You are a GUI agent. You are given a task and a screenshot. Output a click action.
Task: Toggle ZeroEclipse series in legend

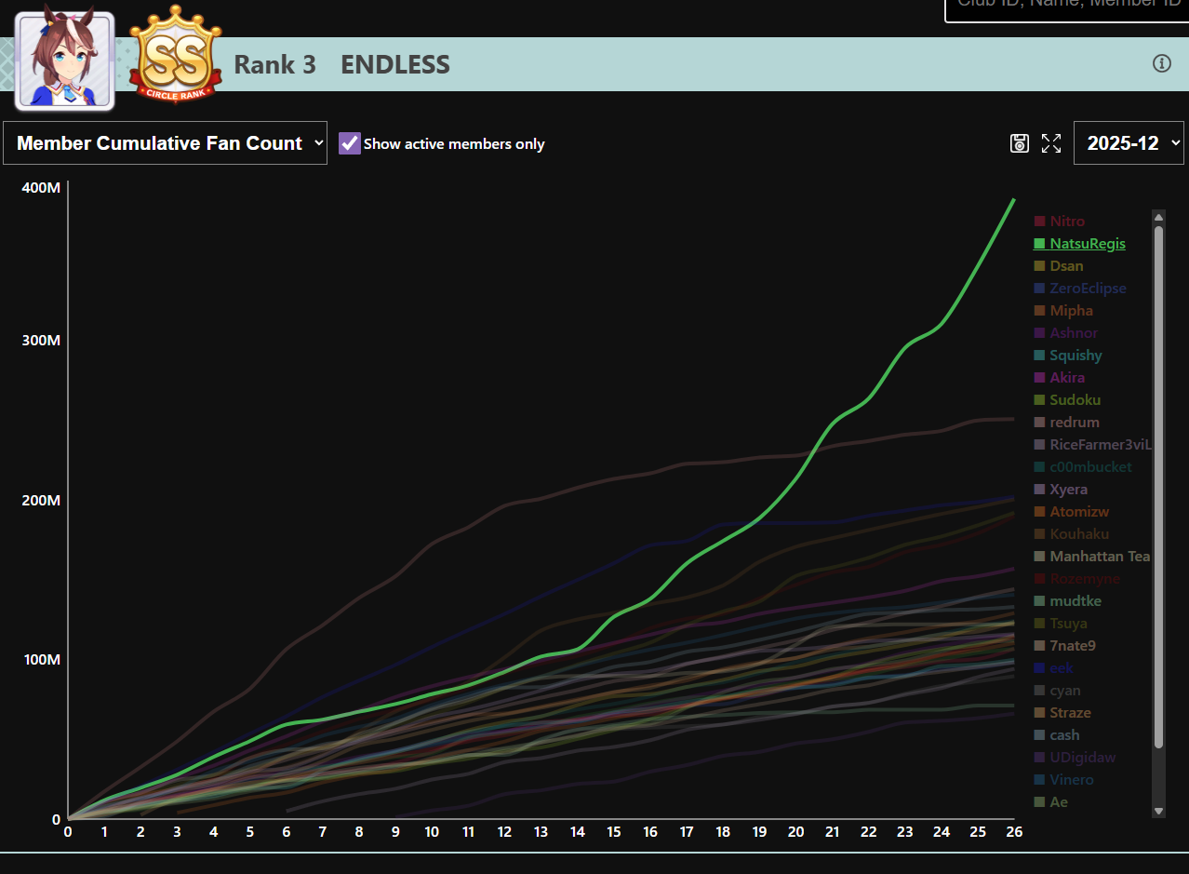point(1080,289)
